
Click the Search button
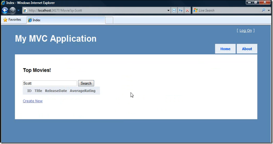coord(86,83)
